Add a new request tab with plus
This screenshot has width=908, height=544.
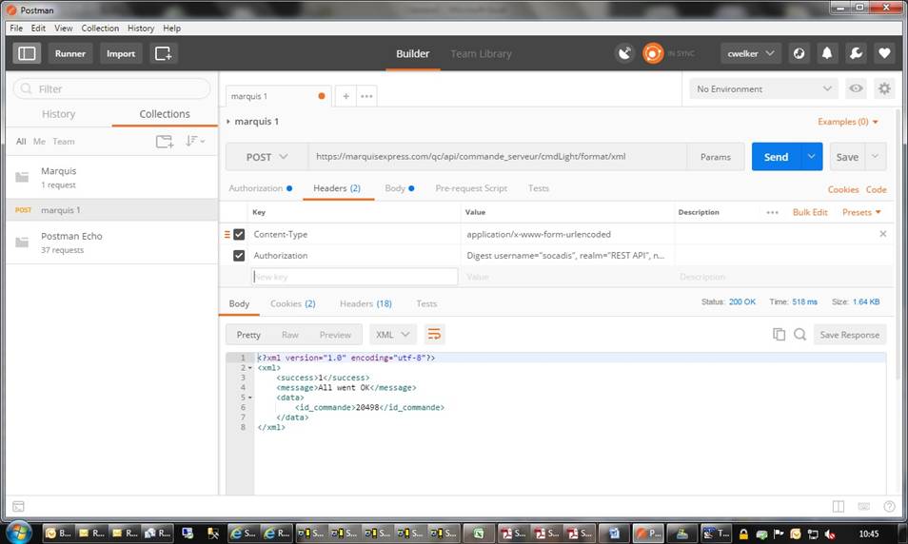(345, 96)
